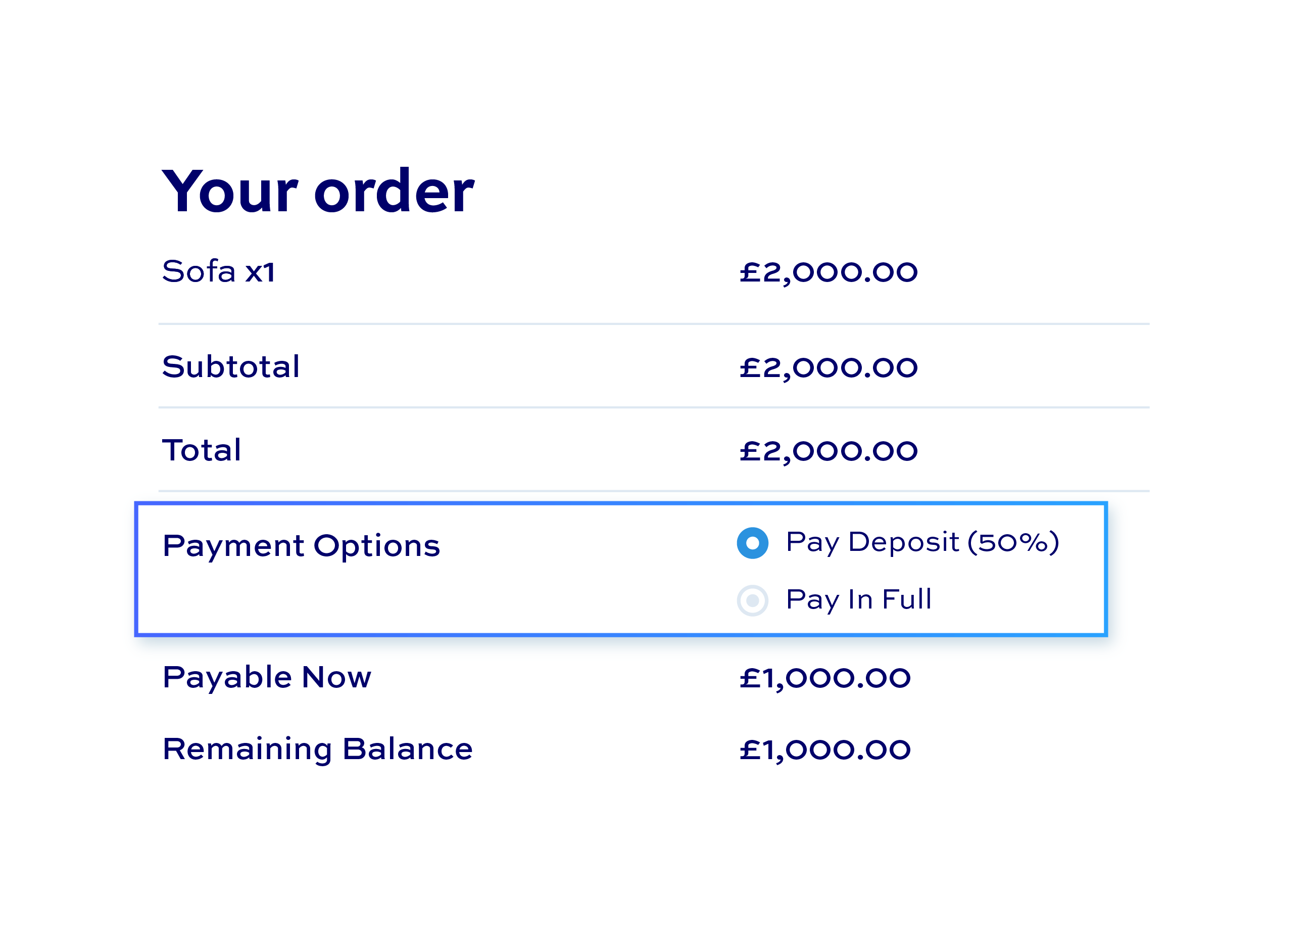
Task: Select the Pay In Full radio button
Action: point(752,600)
